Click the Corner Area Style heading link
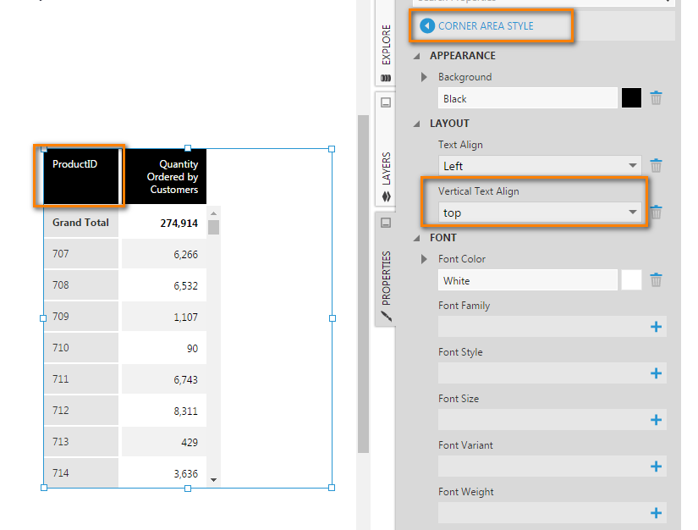This screenshot has width=698, height=530. pos(486,26)
